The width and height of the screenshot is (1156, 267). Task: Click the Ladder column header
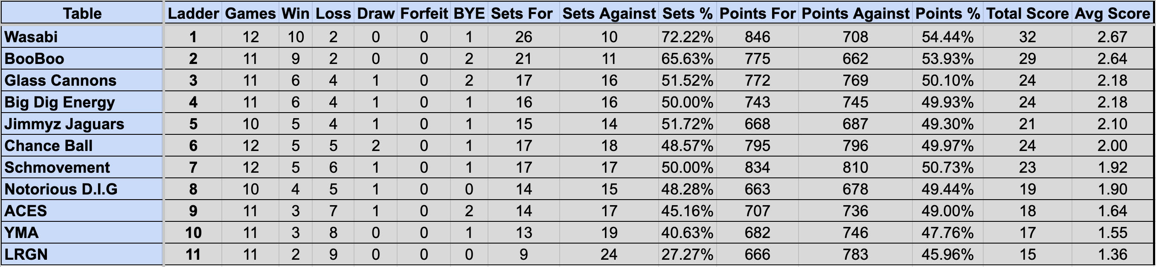point(193,13)
